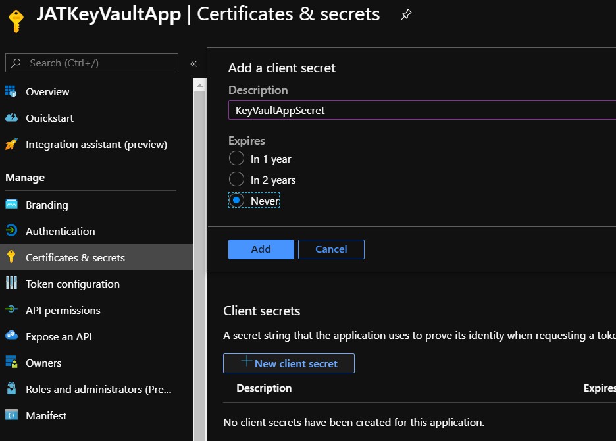Click the Search (Ctrl+/) box
The width and height of the screenshot is (616, 441).
[x=91, y=63]
